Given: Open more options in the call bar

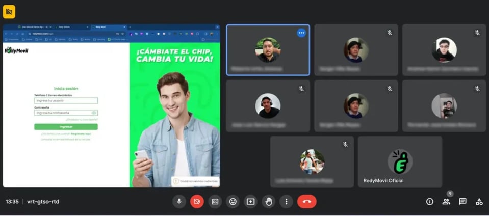Looking at the screenshot, I should (286, 202).
